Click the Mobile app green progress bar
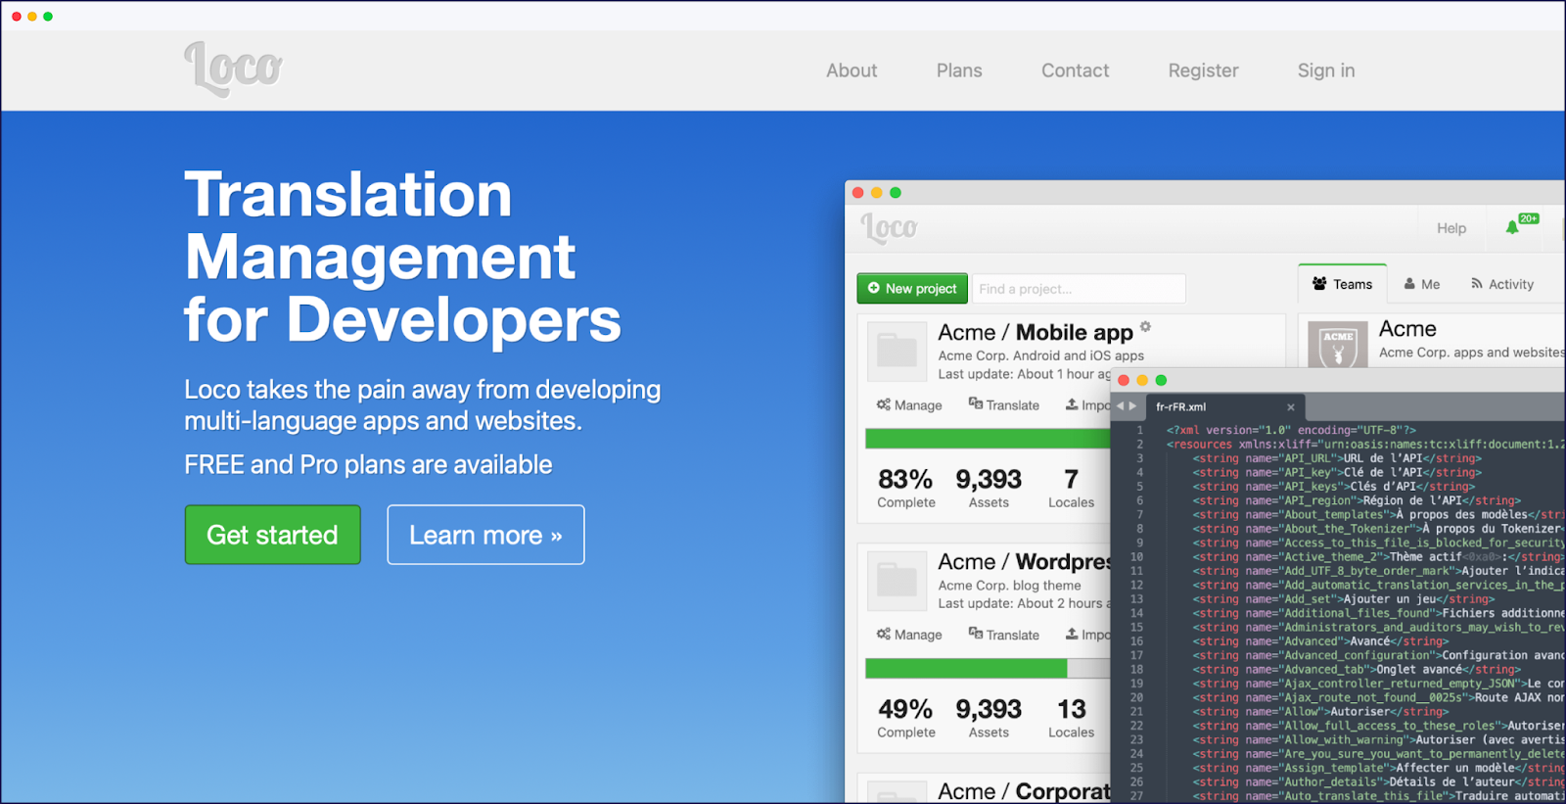The height and width of the screenshot is (804, 1566). pos(988,439)
